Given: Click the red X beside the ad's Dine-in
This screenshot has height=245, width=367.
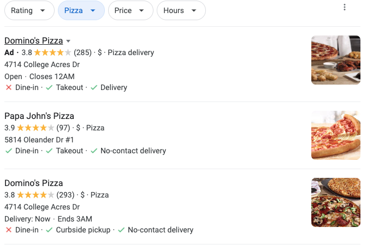Looking at the screenshot, I should point(8,87).
